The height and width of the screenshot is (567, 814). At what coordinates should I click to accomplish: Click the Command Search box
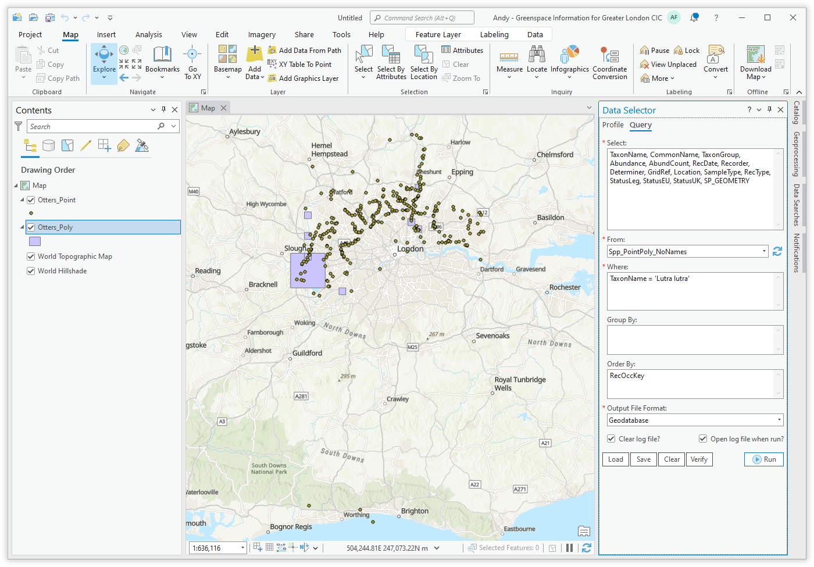pyautogui.click(x=422, y=18)
